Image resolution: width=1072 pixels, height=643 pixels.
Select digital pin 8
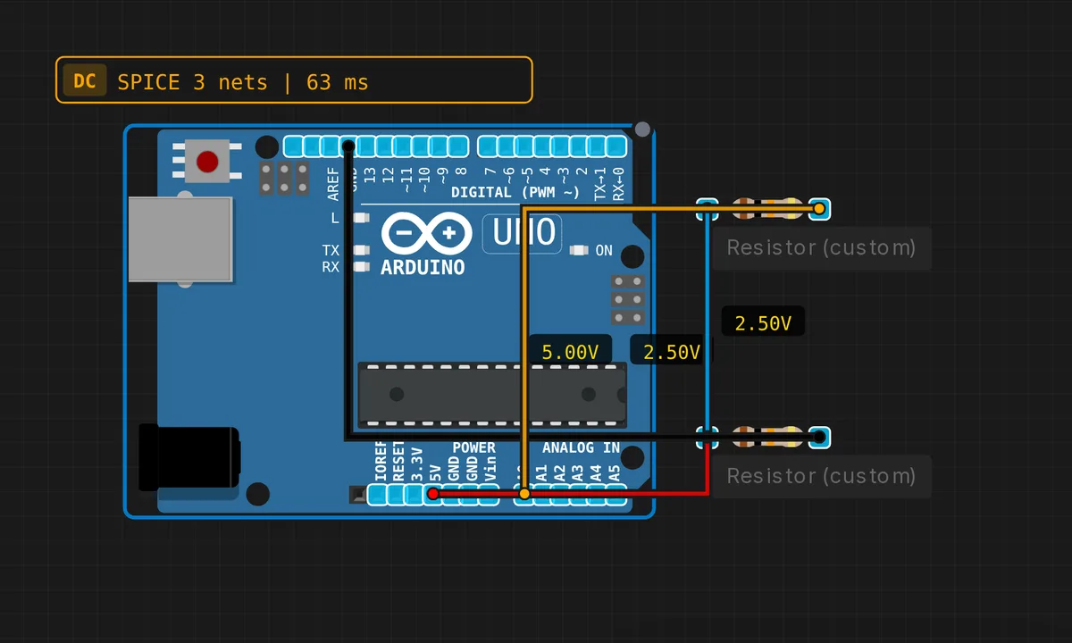[458, 146]
